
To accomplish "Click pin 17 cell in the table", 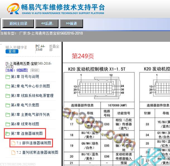I will (x=72, y=124).
